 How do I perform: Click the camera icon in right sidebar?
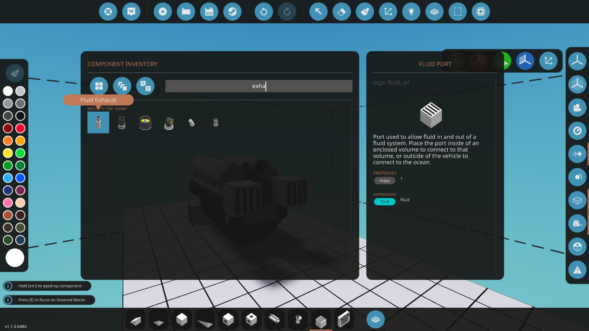(577, 108)
